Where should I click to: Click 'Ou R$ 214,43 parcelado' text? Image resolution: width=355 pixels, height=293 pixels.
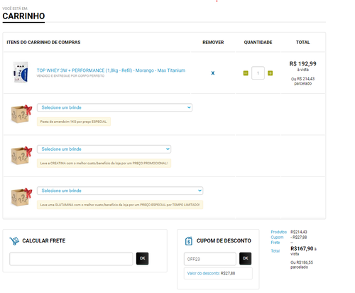point(302,81)
